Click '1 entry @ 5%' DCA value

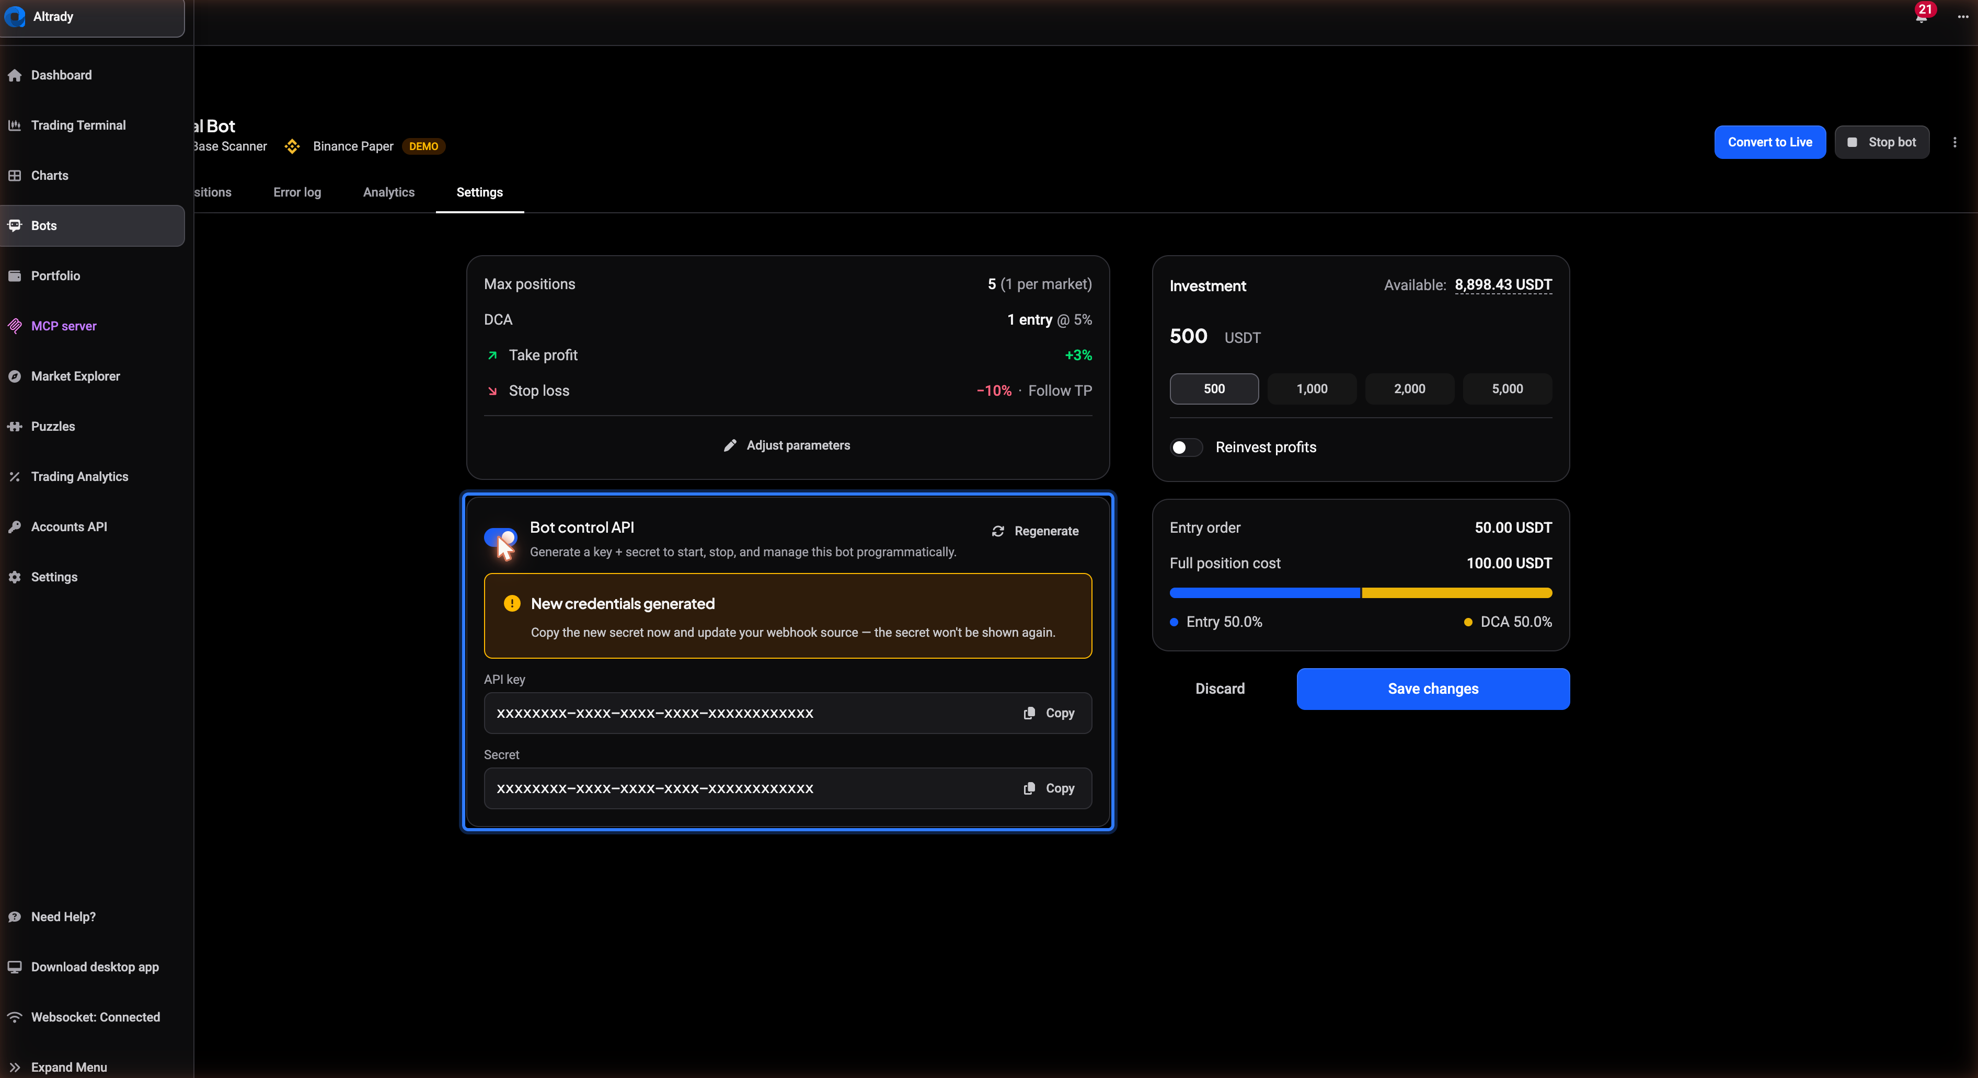[1049, 319]
